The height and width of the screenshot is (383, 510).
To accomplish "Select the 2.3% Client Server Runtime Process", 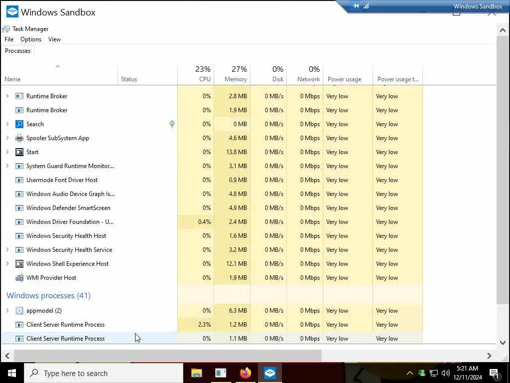I will [212, 325].
